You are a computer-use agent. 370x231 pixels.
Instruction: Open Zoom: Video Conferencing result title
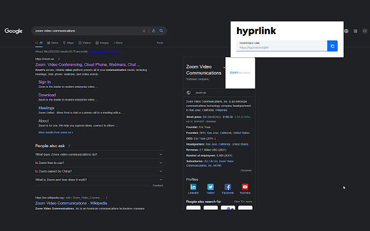[x=87, y=65]
